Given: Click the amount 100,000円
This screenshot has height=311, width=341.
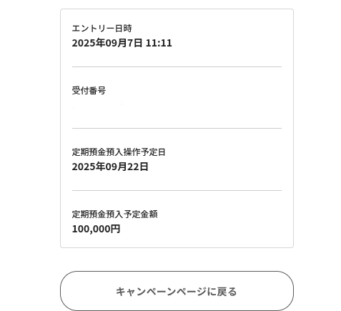Looking at the screenshot, I should click(x=96, y=229).
